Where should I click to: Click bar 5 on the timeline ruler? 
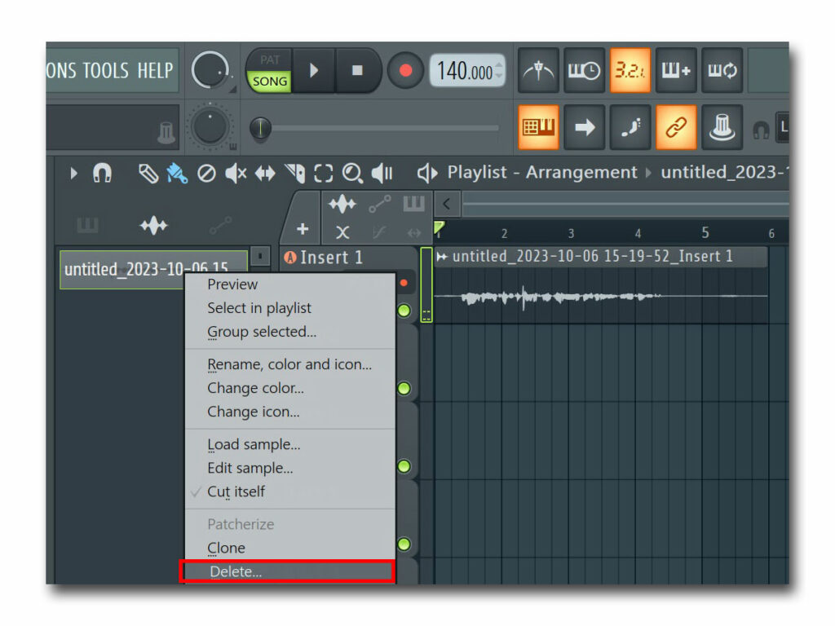point(705,232)
